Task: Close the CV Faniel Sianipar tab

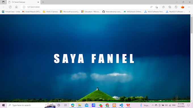Action: (x=38, y=2)
